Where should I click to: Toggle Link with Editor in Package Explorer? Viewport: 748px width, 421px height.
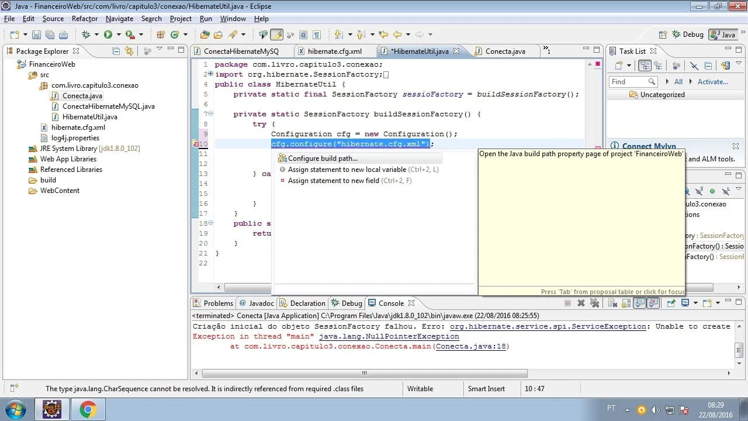129,51
